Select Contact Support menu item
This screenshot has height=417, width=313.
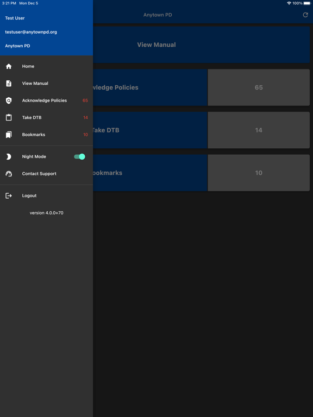coord(47,174)
